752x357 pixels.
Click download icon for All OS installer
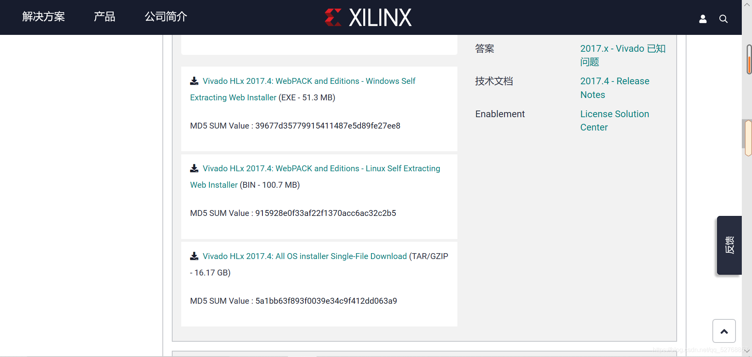pyautogui.click(x=194, y=256)
